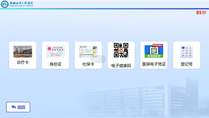Tap the green 微信刷医保 banner

154,56
